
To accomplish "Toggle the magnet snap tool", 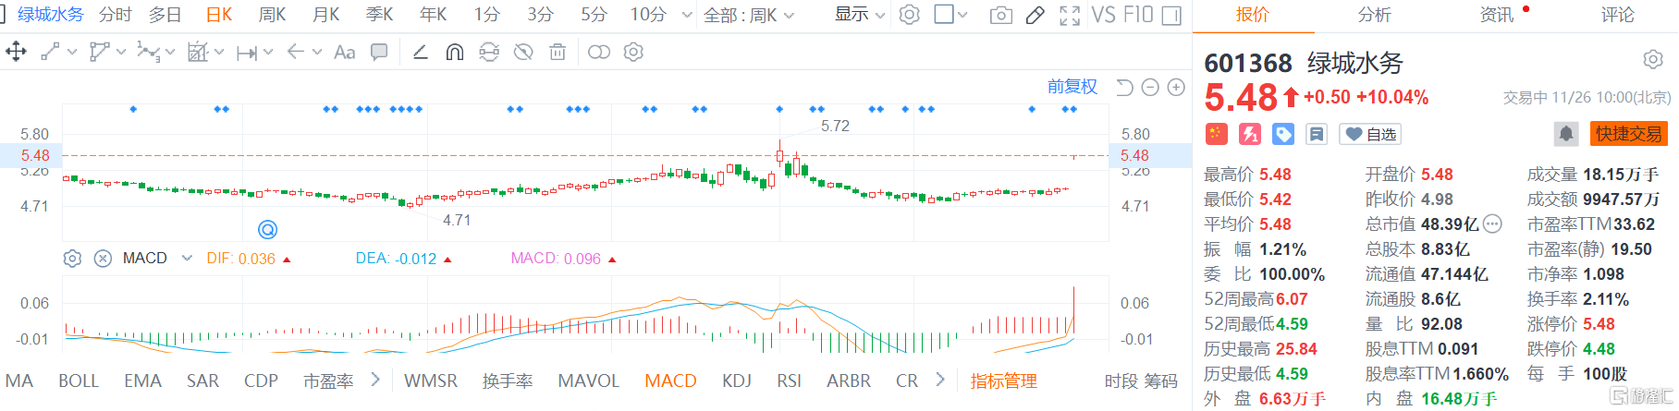I will (454, 52).
